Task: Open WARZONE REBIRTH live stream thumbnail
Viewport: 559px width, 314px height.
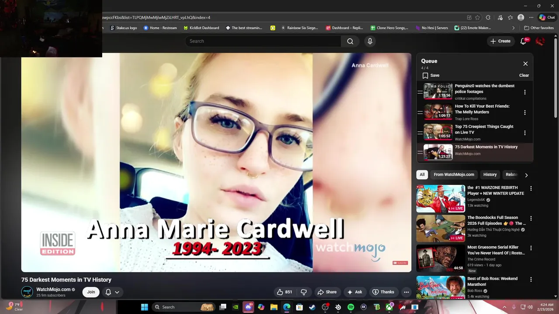Action: 441,198
